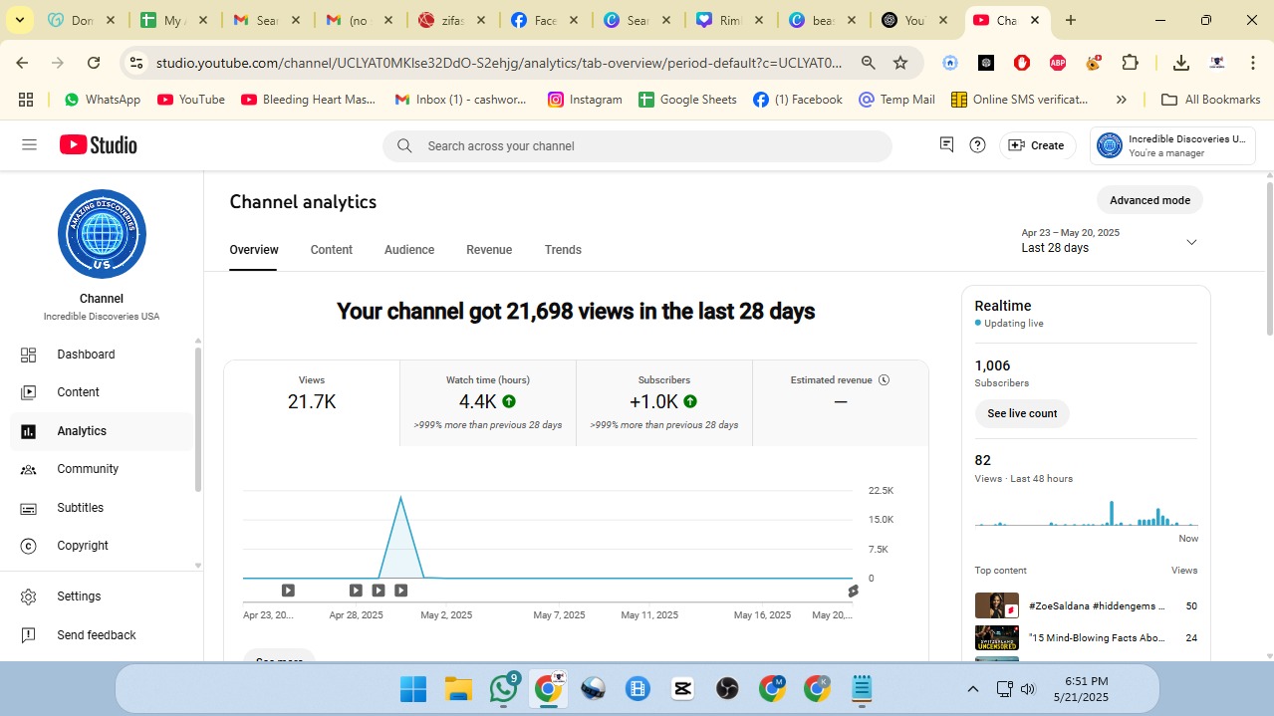Open Subtitles from the sidebar
Screen dimensions: 1274x716
(80, 508)
